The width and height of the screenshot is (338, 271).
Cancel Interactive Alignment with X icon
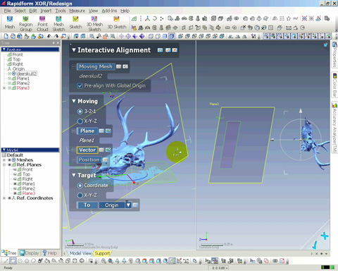pyautogui.click(x=175, y=50)
